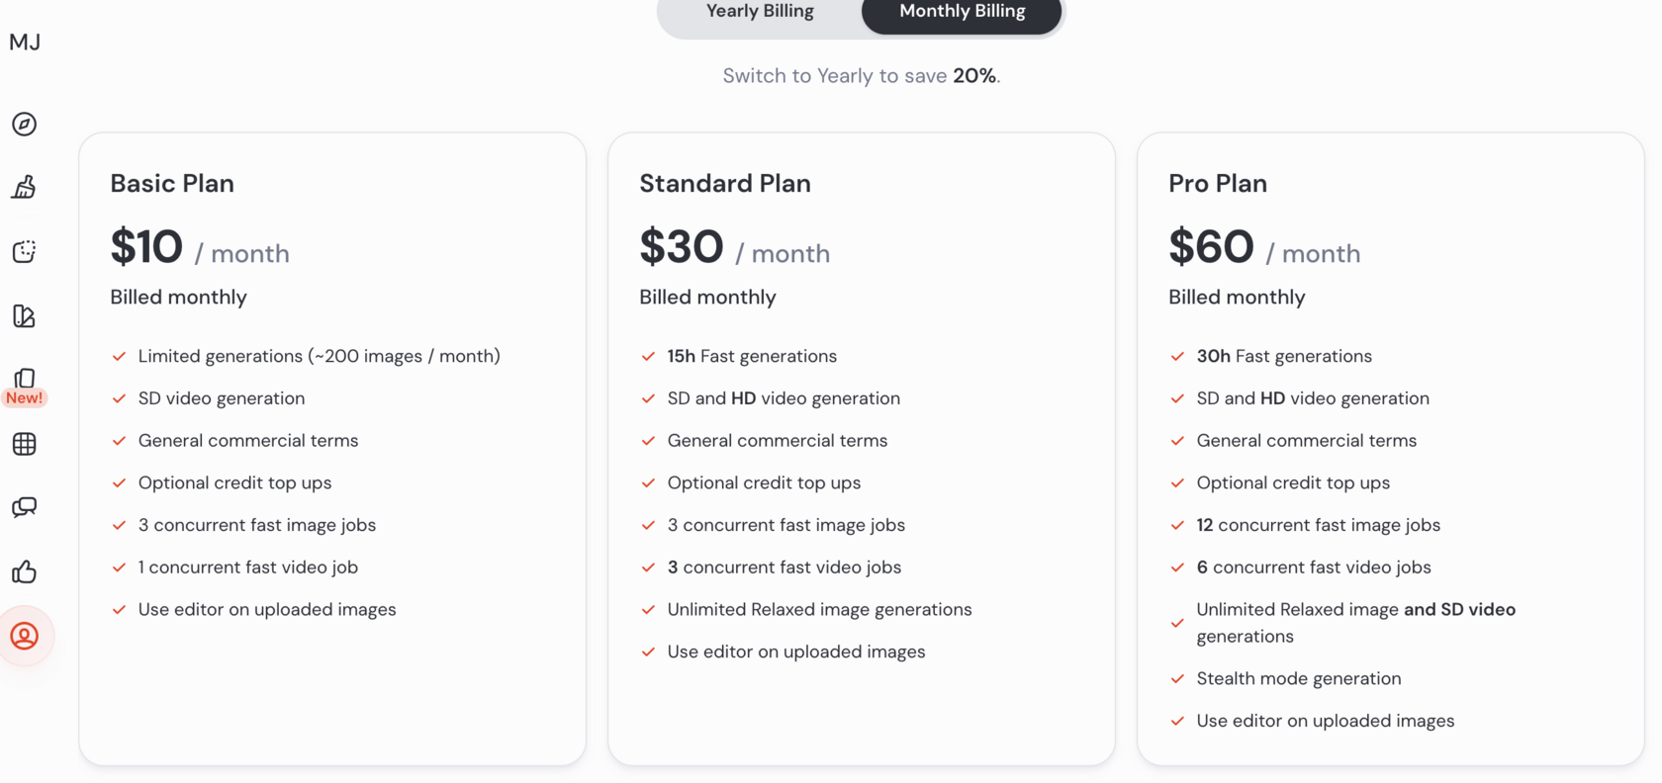The image size is (1662, 783).
Task: Open the Personalize palette icon
Action: (x=25, y=315)
